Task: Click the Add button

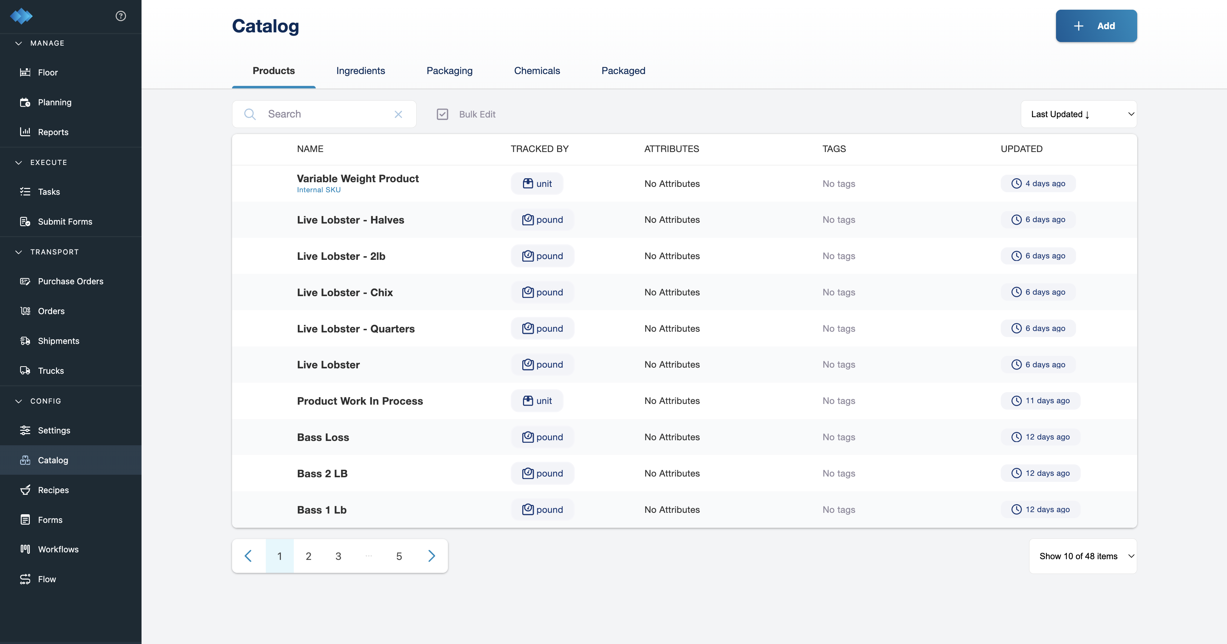Action: coord(1096,26)
